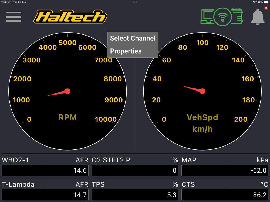
Task: Open the hamburger menu
Action: [x=13, y=17]
